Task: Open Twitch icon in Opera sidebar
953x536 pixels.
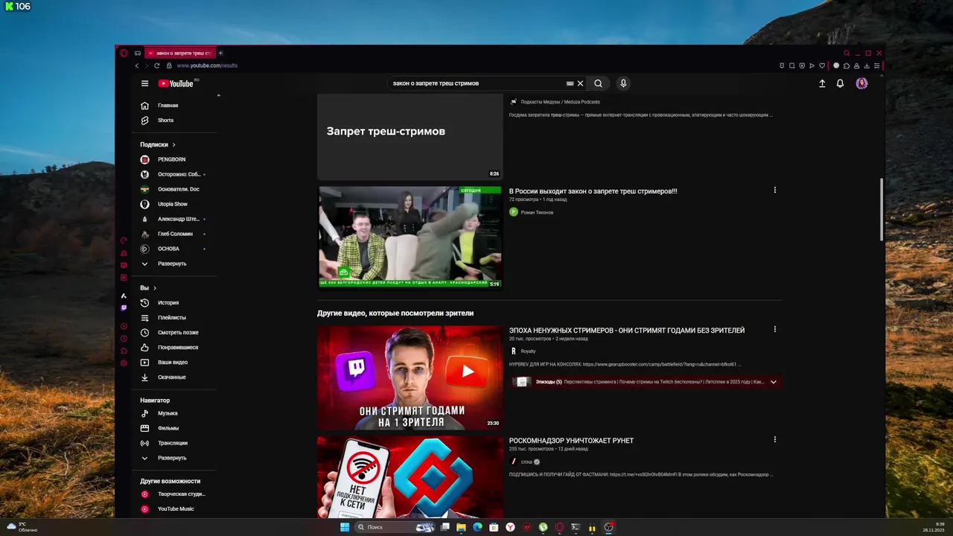Action: point(124,307)
